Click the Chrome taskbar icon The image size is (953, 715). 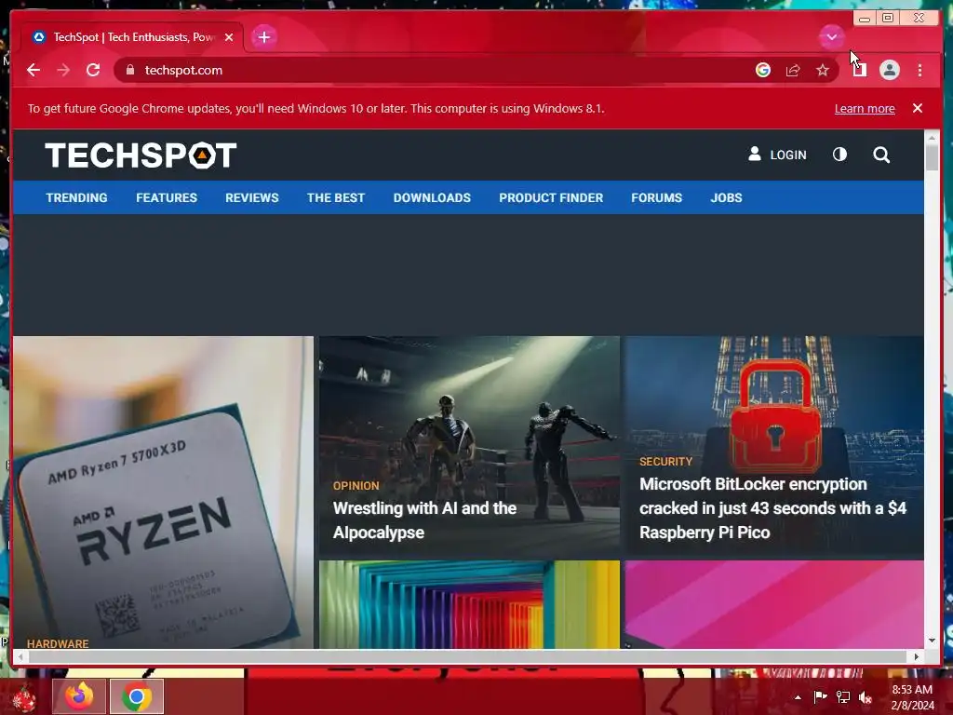point(136,696)
